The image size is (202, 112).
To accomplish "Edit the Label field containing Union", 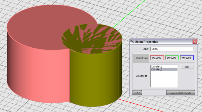I will point(172,49).
